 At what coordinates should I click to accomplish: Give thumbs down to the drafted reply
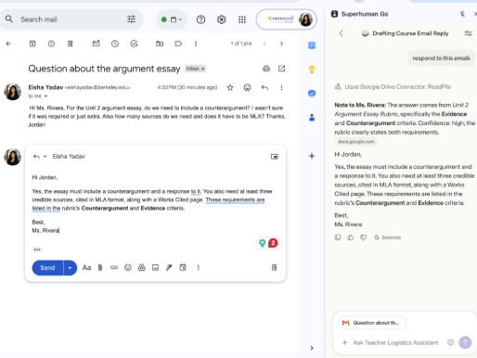[363, 237]
